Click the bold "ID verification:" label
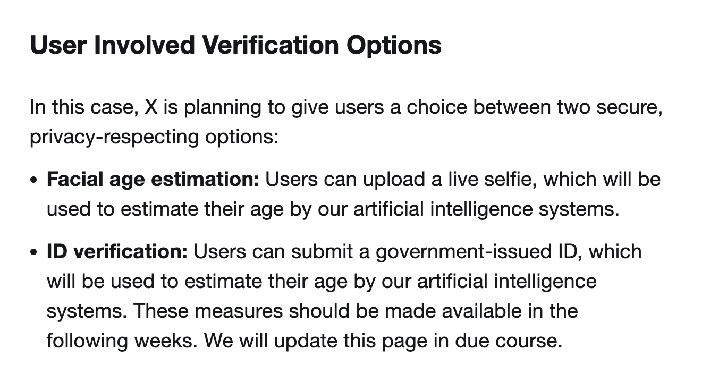 [117, 251]
